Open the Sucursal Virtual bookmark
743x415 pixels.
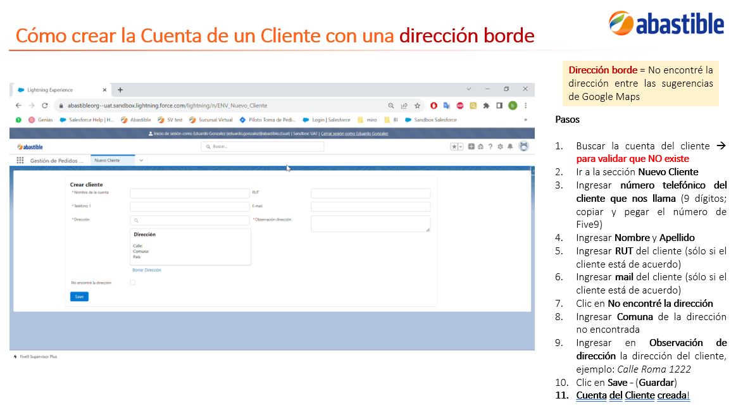(x=211, y=120)
